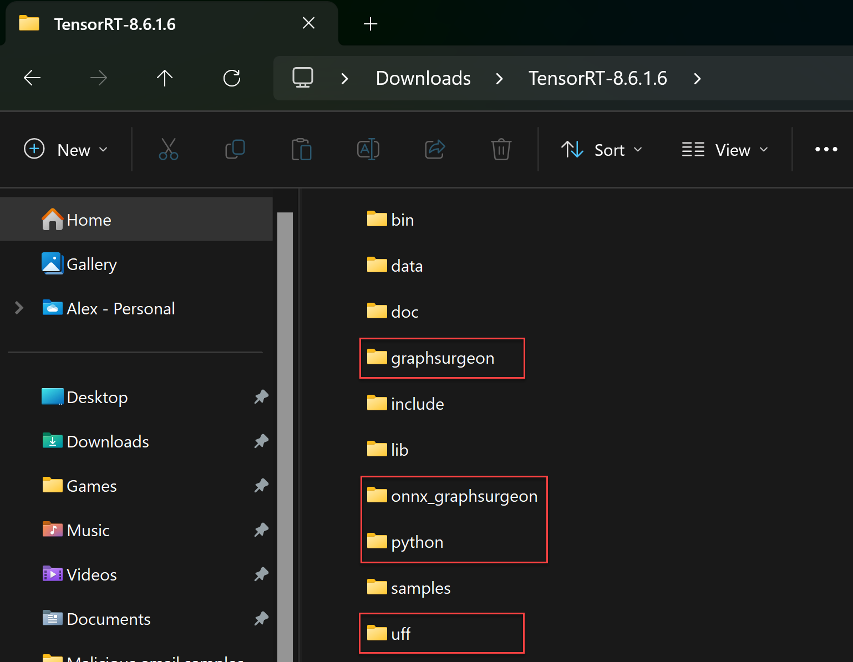
Task: Select the bin folder
Action: (x=390, y=220)
